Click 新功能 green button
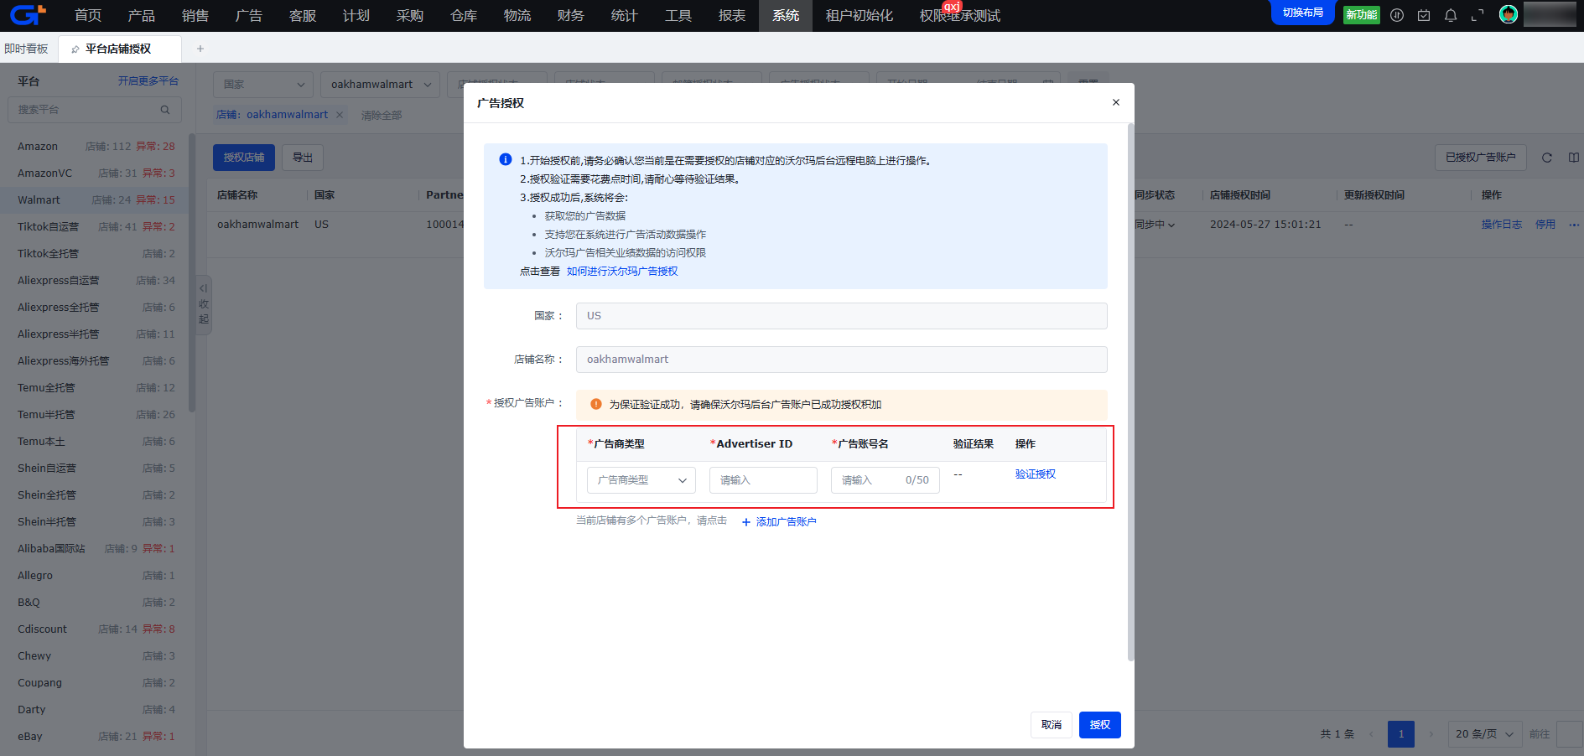1584x756 pixels. coord(1362,15)
